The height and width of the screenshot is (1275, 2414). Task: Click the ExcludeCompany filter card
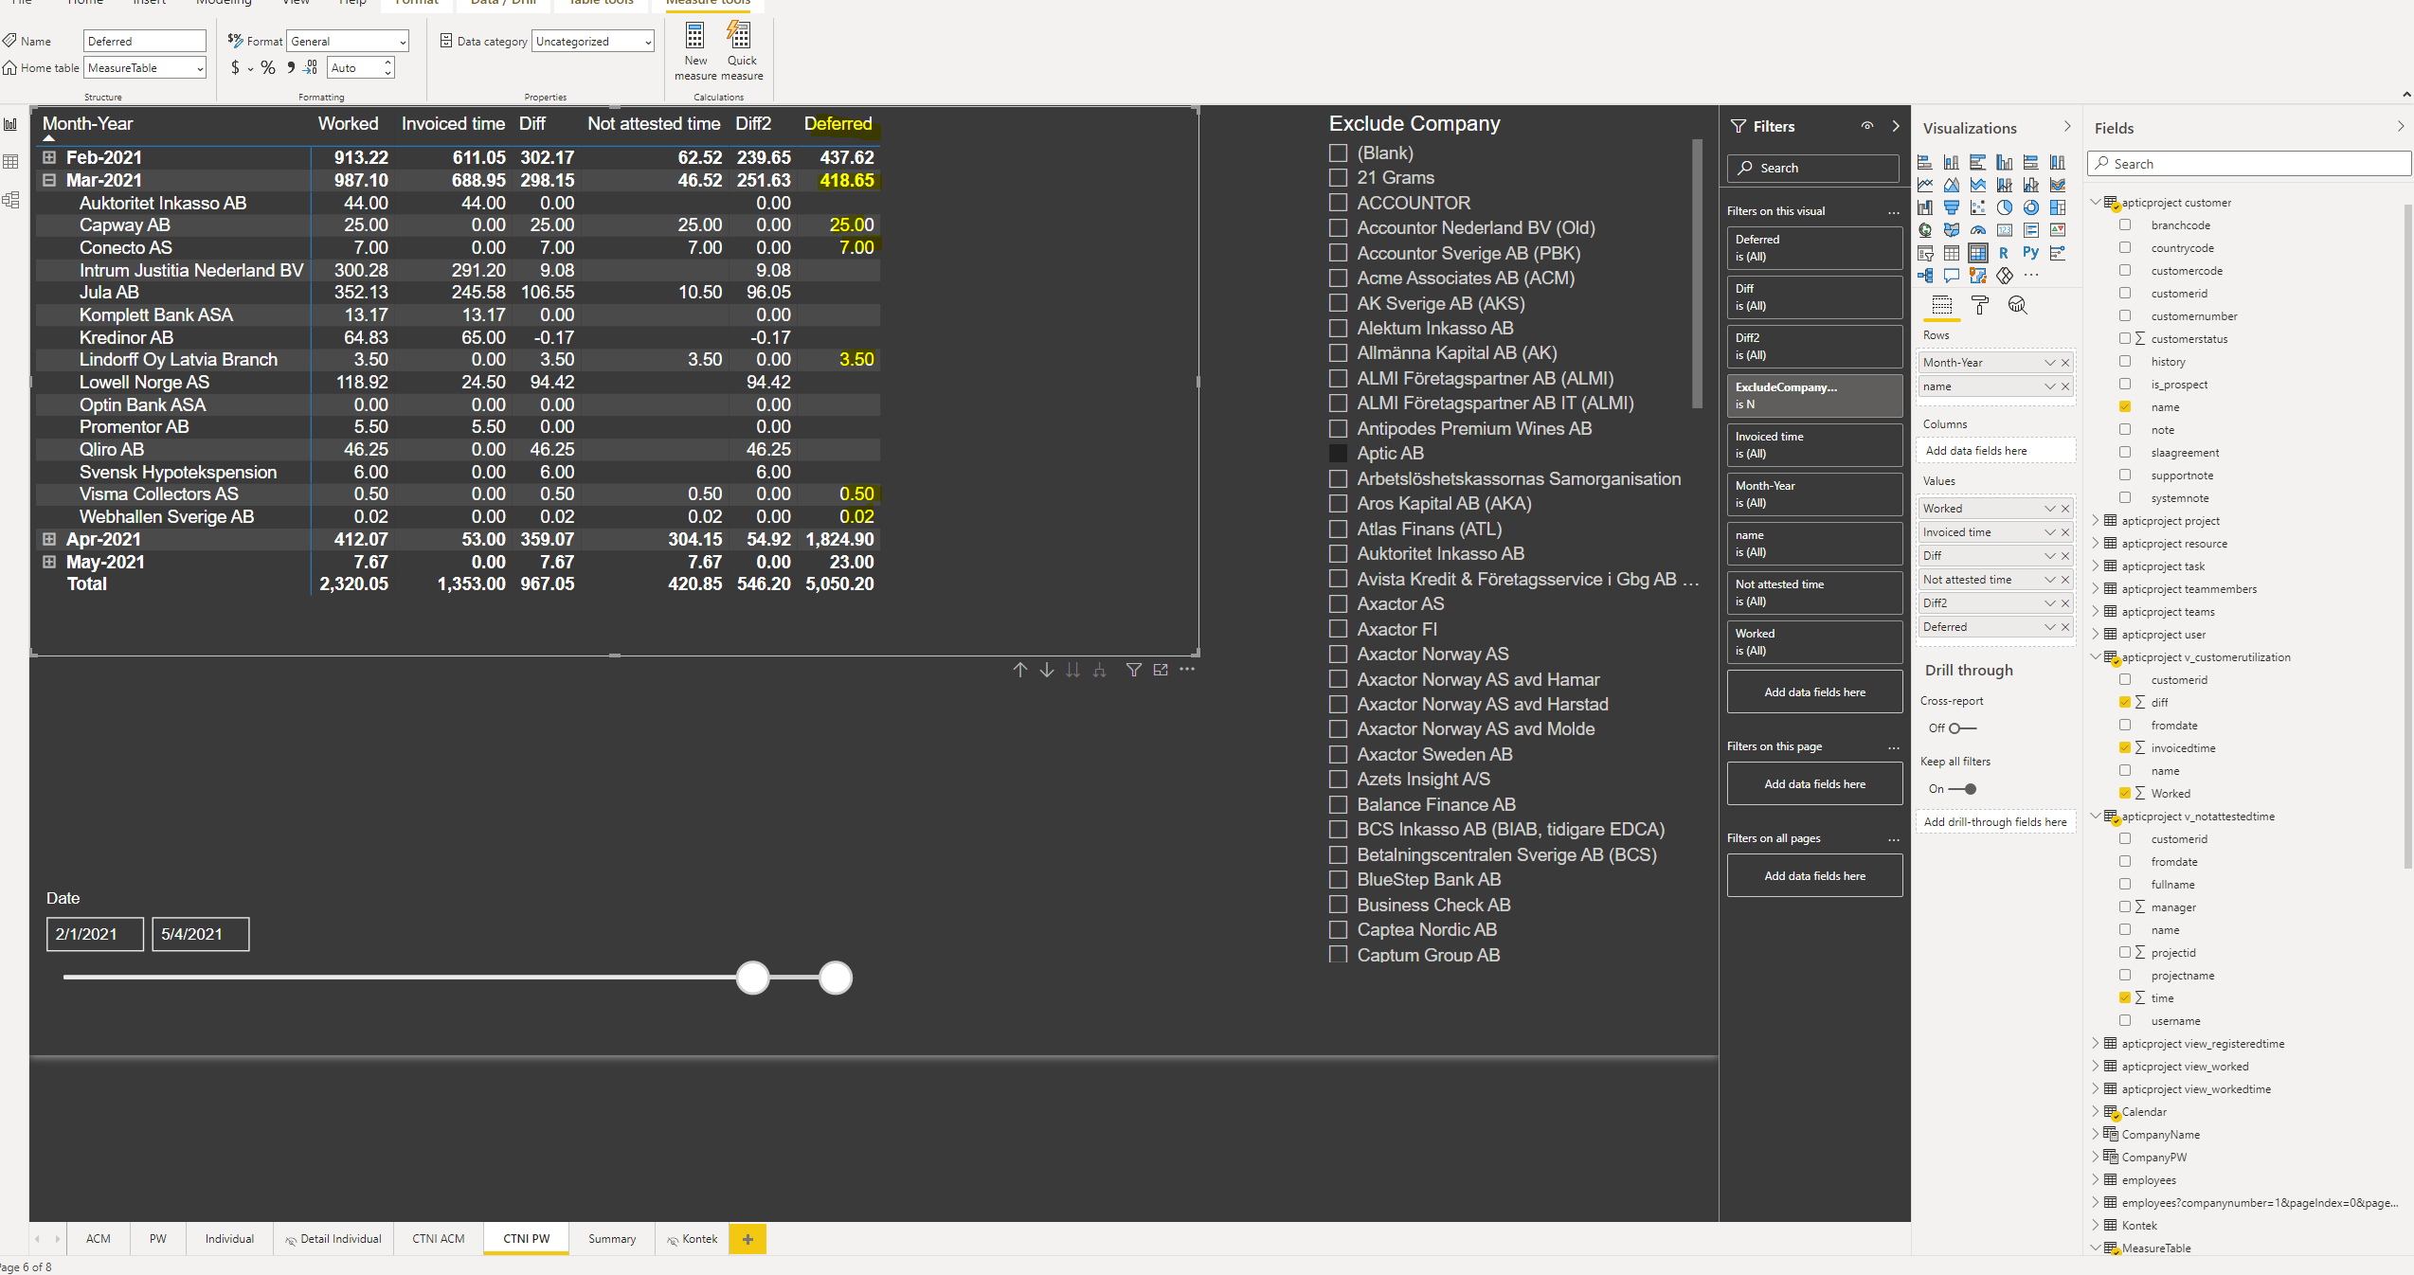tap(1814, 395)
